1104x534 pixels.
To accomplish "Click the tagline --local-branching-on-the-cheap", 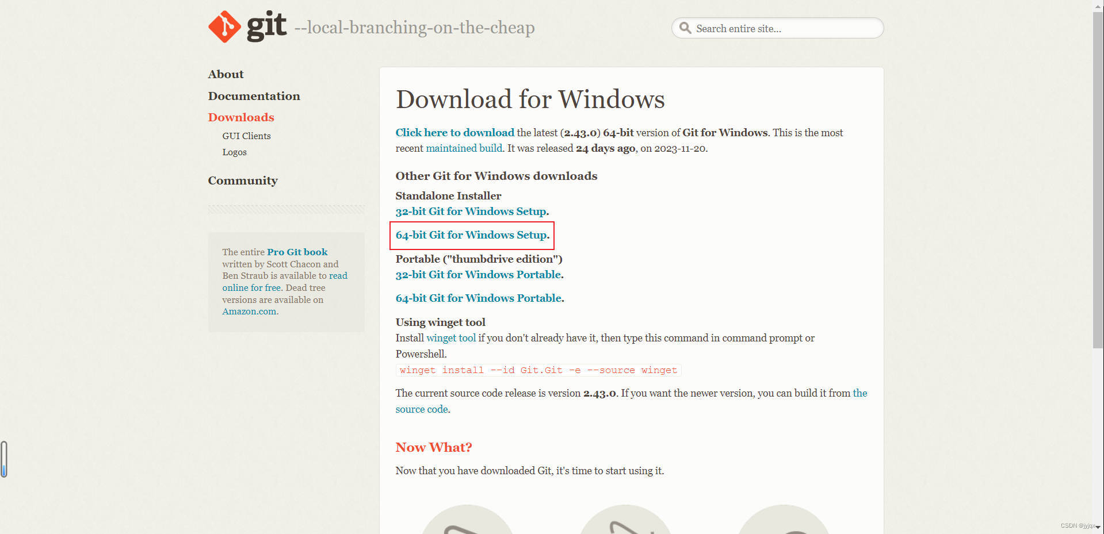I will tap(415, 28).
